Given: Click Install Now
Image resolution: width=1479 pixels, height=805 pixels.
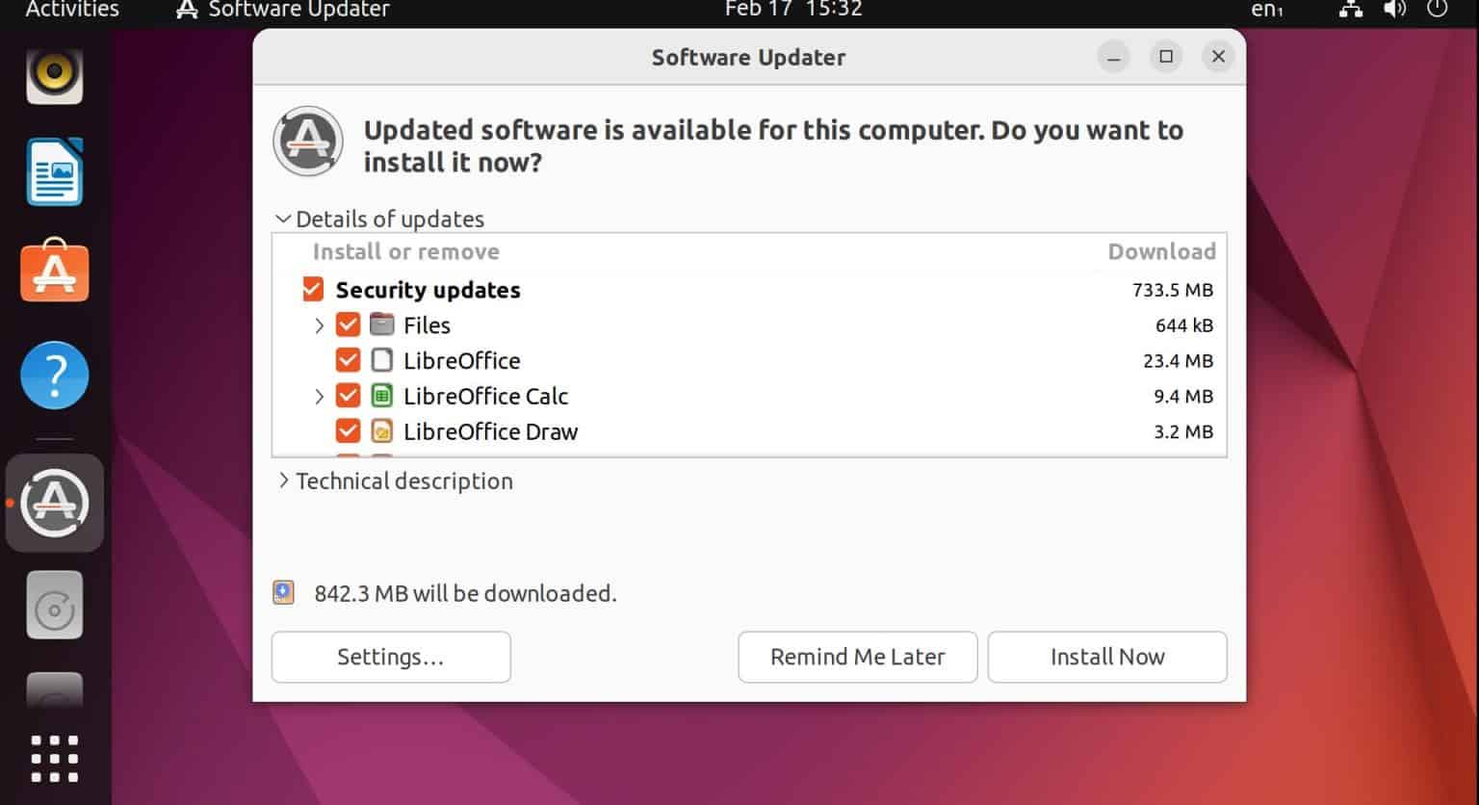Looking at the screenshot, I should [1106, 657].
